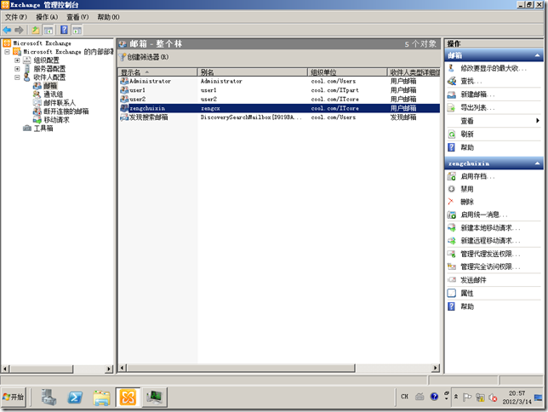Expand the 服务器配置 tree node
Screen dimensions: 548x412
(17, 69)
